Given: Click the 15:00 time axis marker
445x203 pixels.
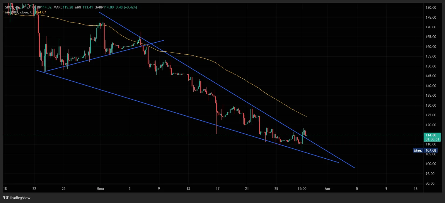Looking at the screenshot, I should click(x=302, y=189).
